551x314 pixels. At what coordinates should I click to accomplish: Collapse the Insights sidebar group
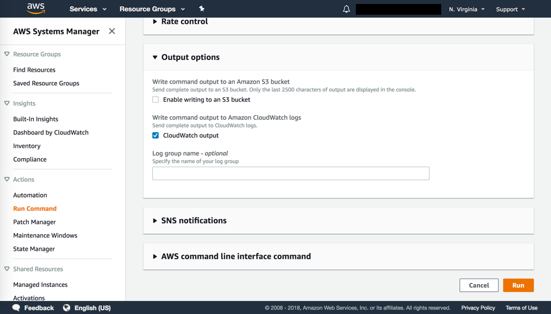coord(7,103)
